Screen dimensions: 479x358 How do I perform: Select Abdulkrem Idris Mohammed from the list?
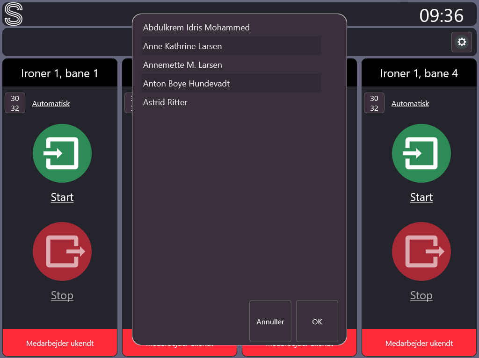tap(196, 28)
